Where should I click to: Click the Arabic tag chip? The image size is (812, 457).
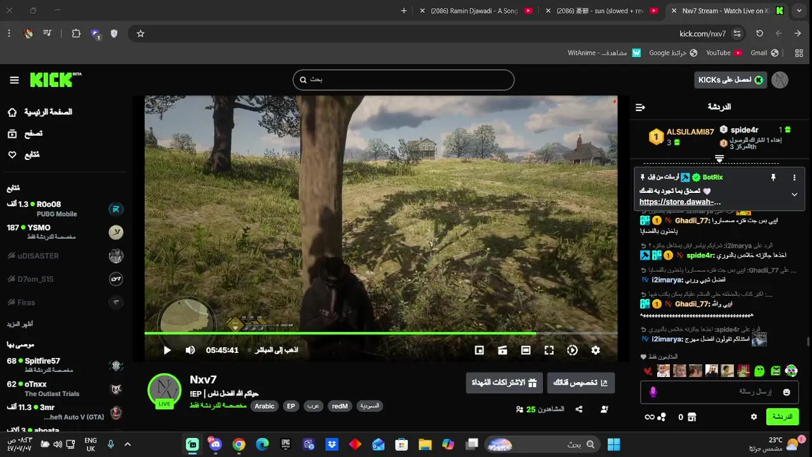tap(265, 406)
